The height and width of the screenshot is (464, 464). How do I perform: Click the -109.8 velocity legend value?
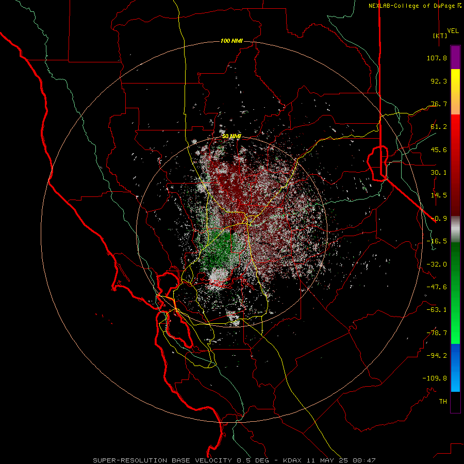(x=435, y=378)
